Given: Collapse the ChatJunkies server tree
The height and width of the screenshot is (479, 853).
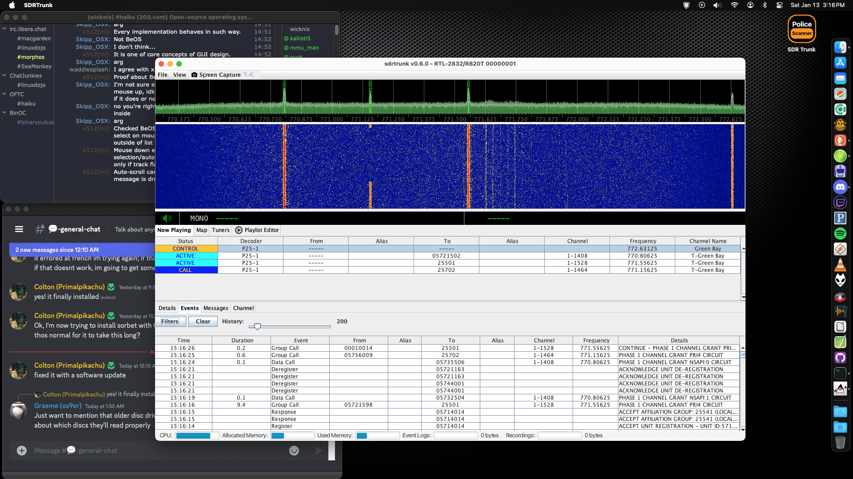Looking at the screenshot, I should (x=4, y=76).
